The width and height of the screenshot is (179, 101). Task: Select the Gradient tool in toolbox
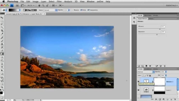click(2, 54)
